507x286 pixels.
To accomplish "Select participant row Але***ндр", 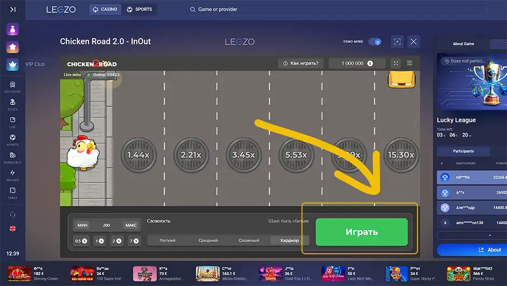I will 472,207.
